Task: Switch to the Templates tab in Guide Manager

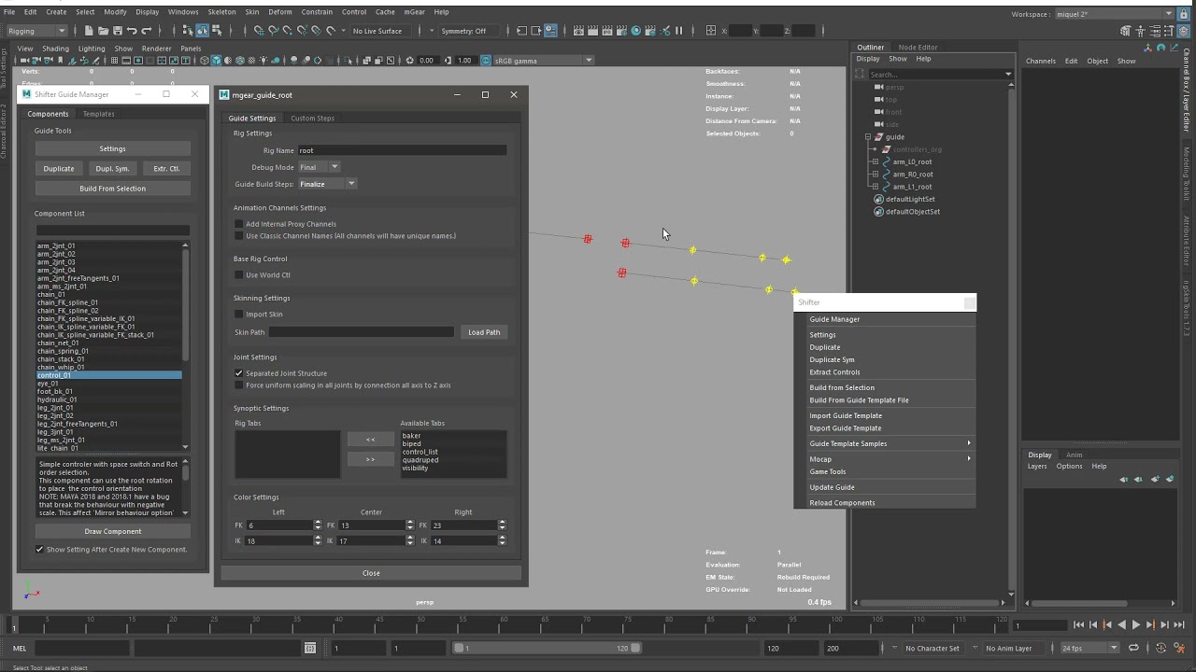Action: click(x=98, y=114)
